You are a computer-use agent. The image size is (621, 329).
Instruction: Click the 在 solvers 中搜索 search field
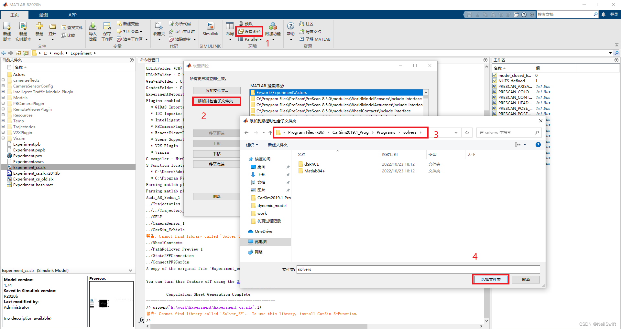coord(509,132)
